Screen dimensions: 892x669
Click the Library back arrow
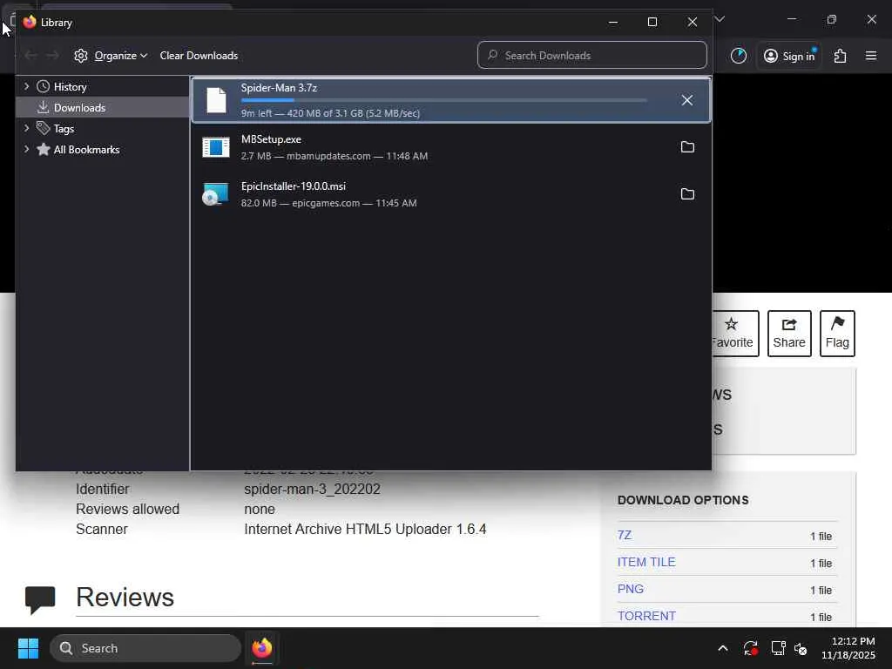pyautogui.click(x=30, y=55)
